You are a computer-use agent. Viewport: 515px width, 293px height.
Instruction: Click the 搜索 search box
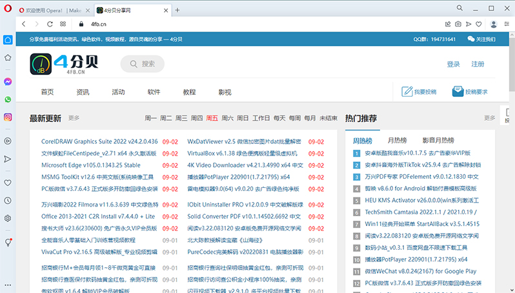tap(143, 64)
